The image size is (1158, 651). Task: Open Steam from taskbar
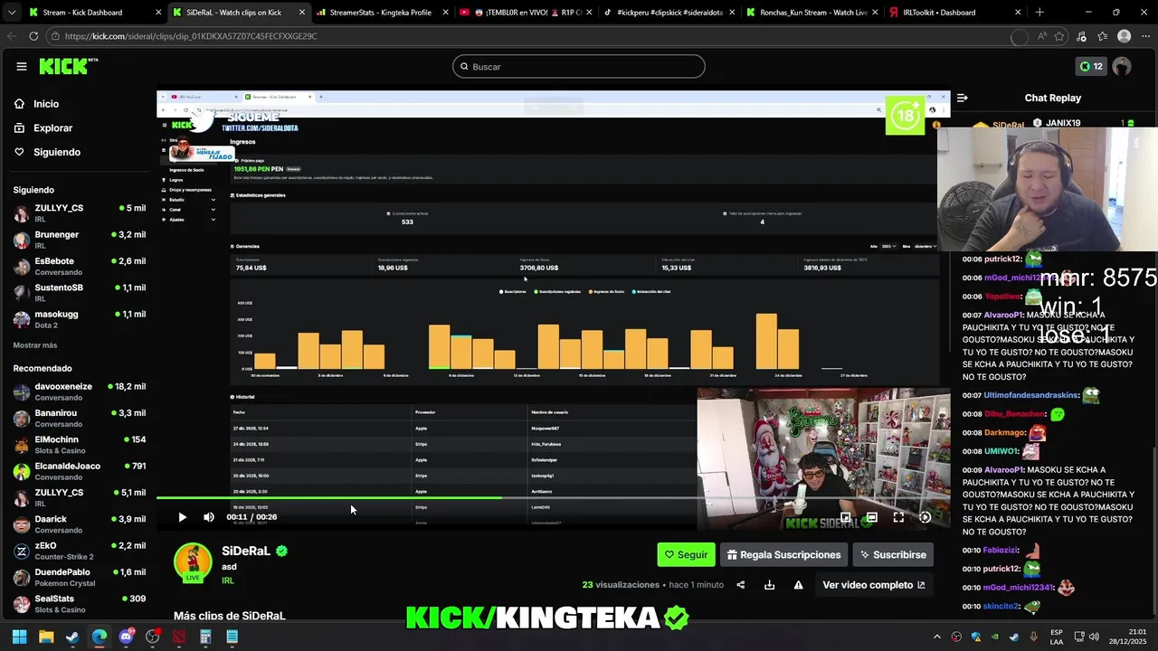72,637
